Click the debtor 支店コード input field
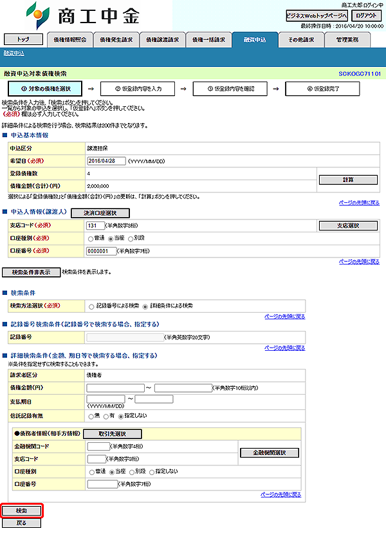 (x=96, y=459)
